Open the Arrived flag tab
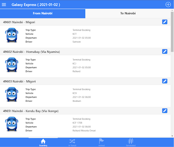The image size is (174, 147). (102, 143)
